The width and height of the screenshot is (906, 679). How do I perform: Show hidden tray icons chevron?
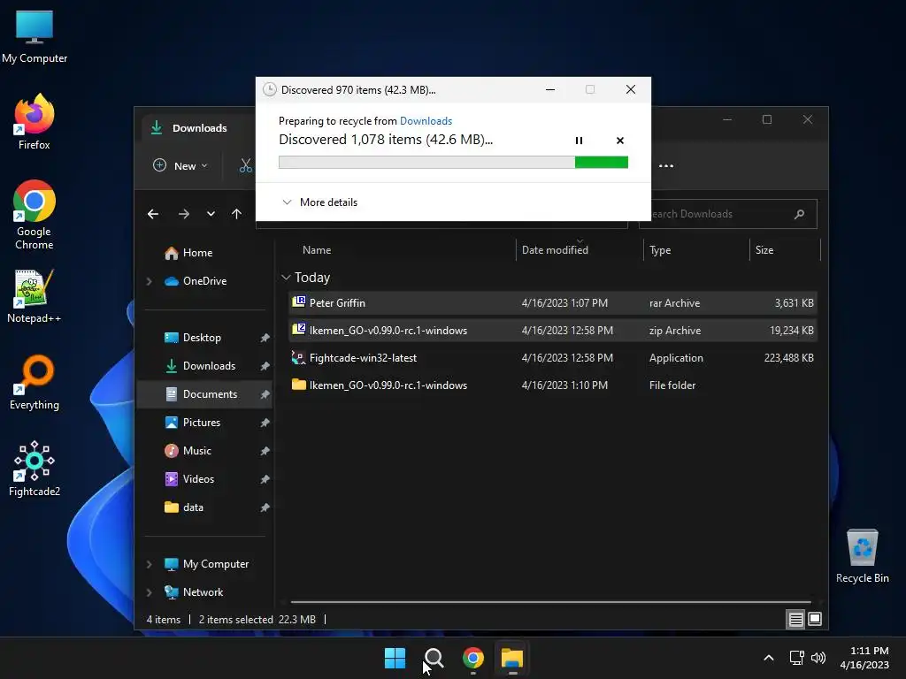point(769,658)
